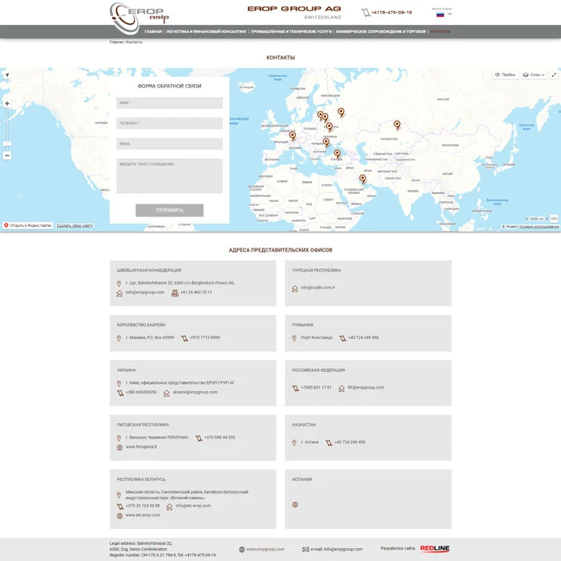This screenshot has width=561, height=561.
Task: Click the Главная breadcrumb link
Action: [x=116, y=42]
